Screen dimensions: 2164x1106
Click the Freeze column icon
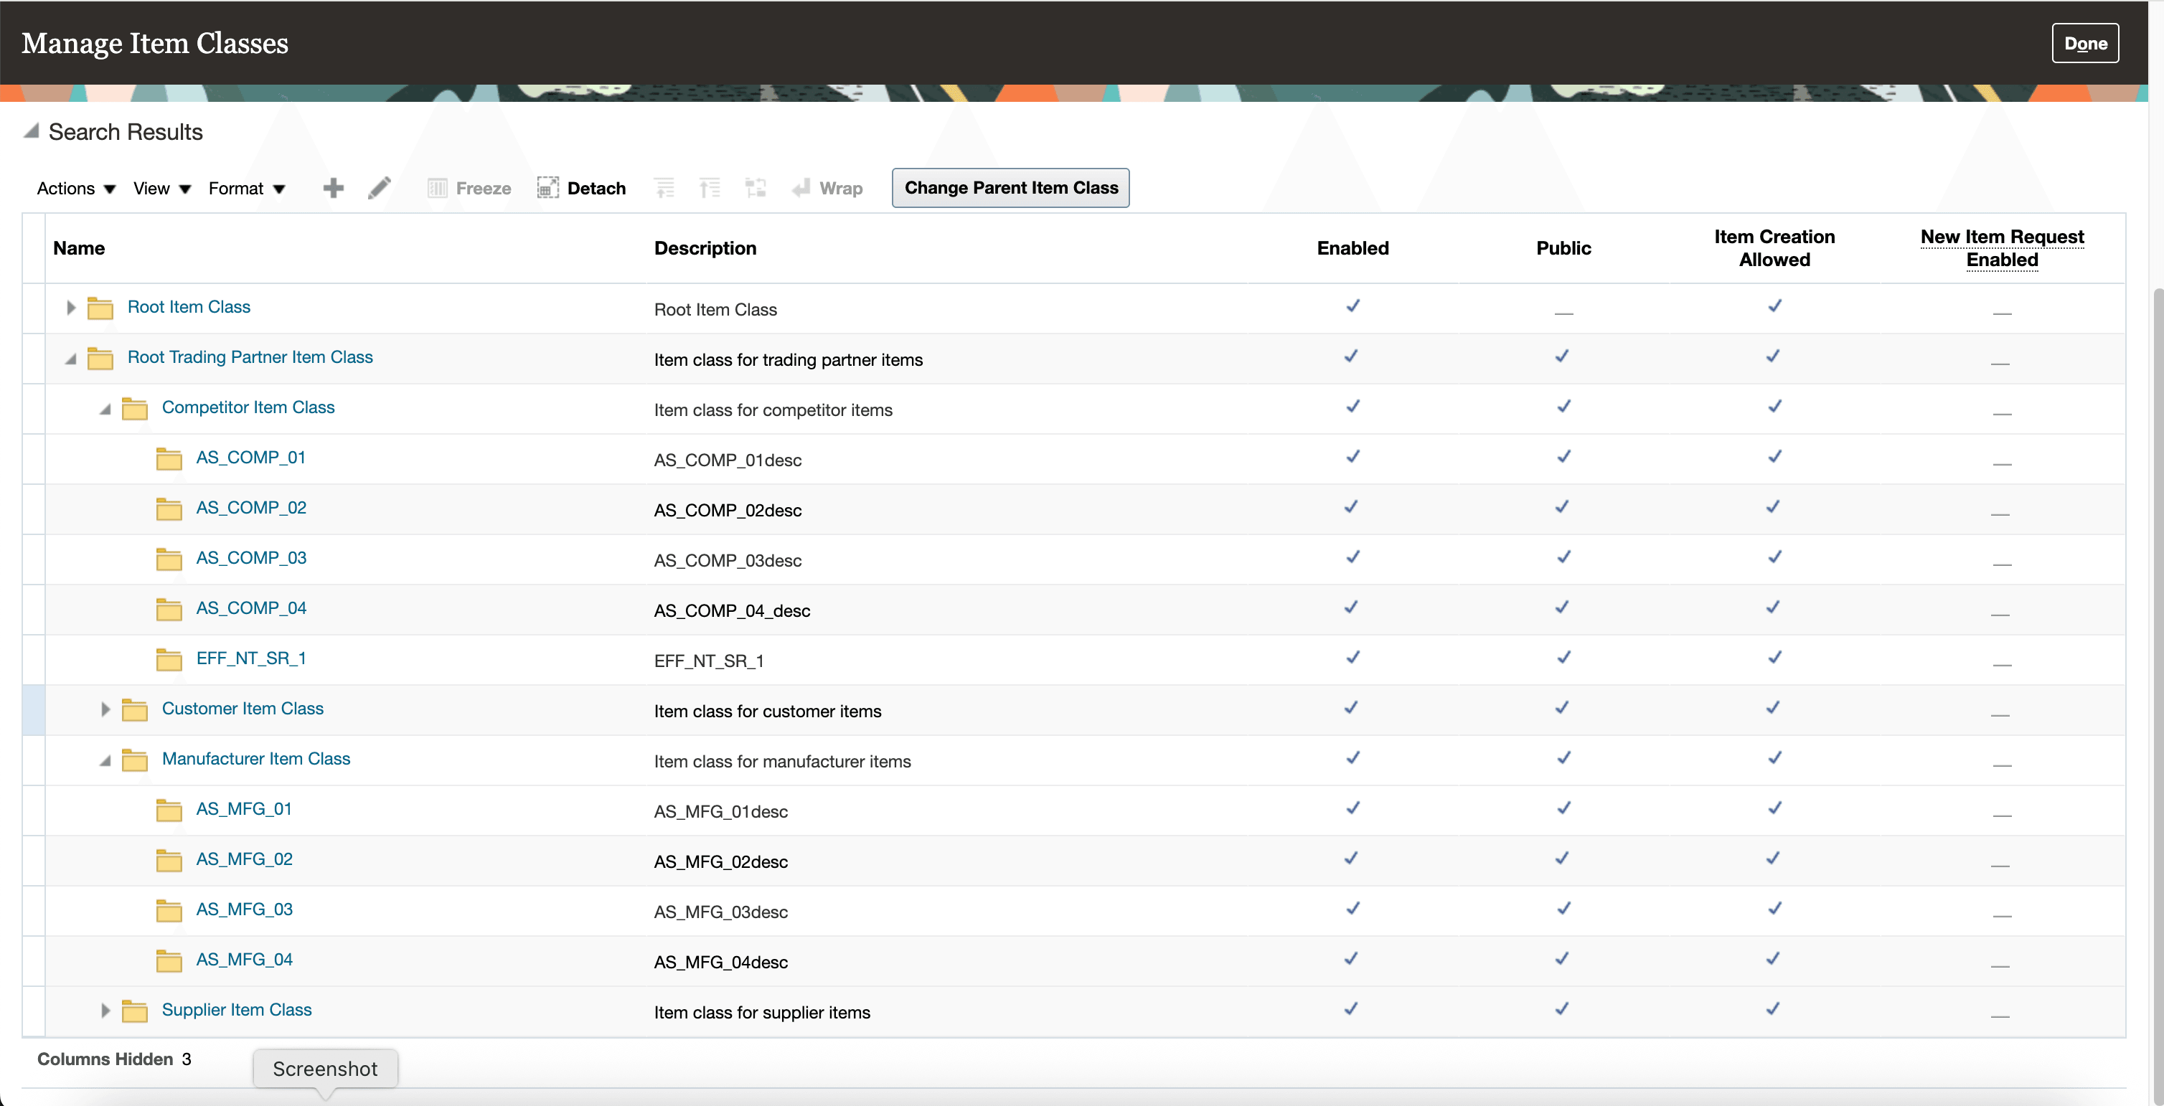coord(437,188)
